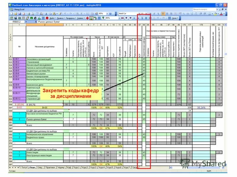
Task: Click the function fx icon in formula bar
Action: click(x=36, y=22)
